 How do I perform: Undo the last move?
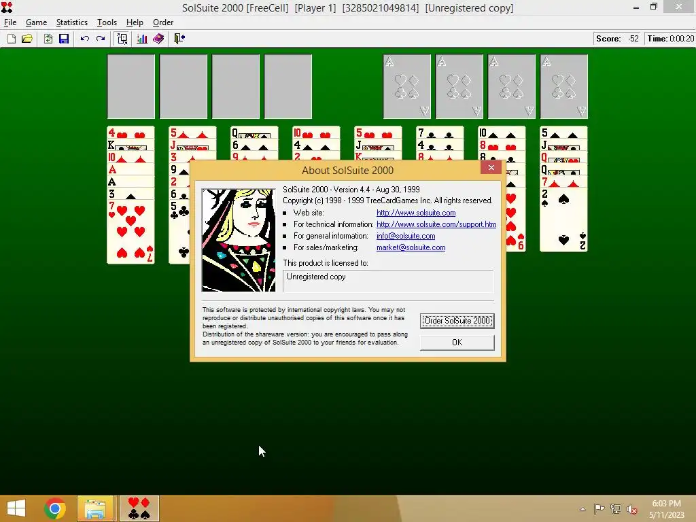85,39
